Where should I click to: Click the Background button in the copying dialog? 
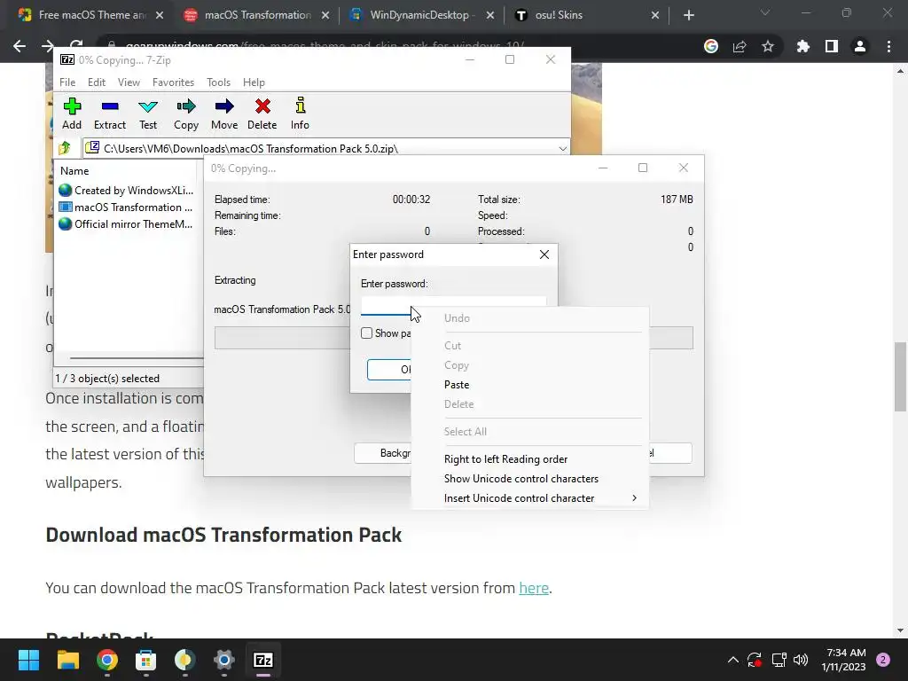pyautogui.click(x=383, y=453)
